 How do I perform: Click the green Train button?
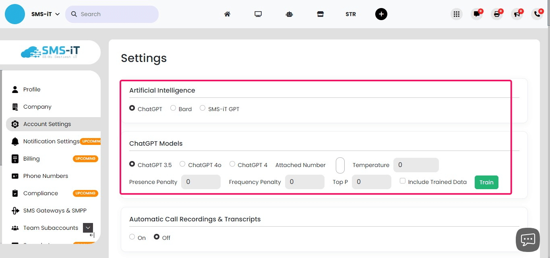(486, 182)
